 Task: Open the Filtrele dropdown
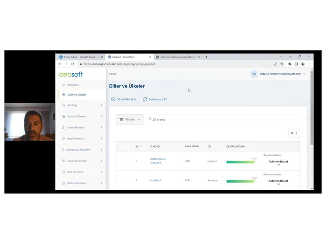[x=130, y=120]
